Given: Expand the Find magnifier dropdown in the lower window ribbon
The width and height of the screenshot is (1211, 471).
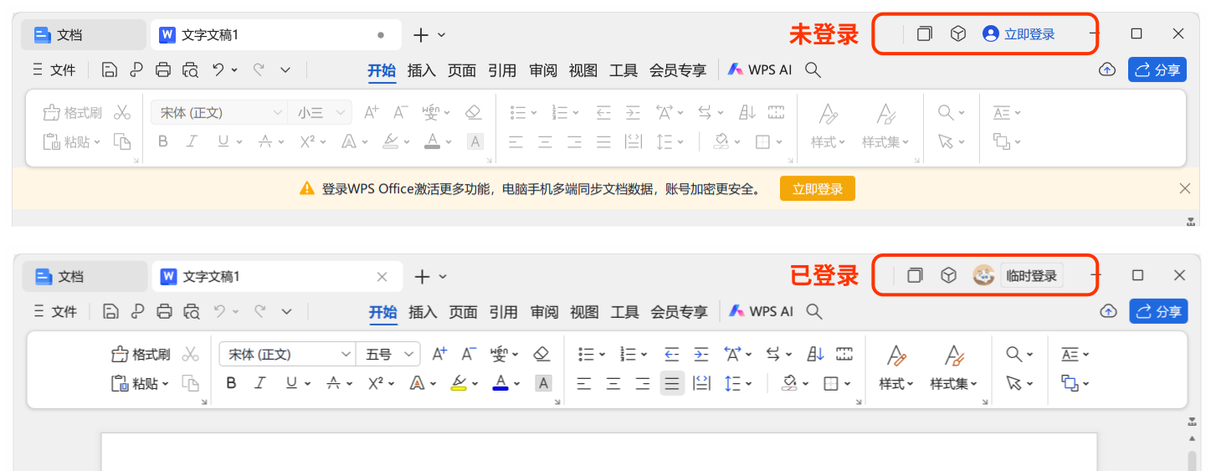Looking at the screenshot, I should point(1030,355).
